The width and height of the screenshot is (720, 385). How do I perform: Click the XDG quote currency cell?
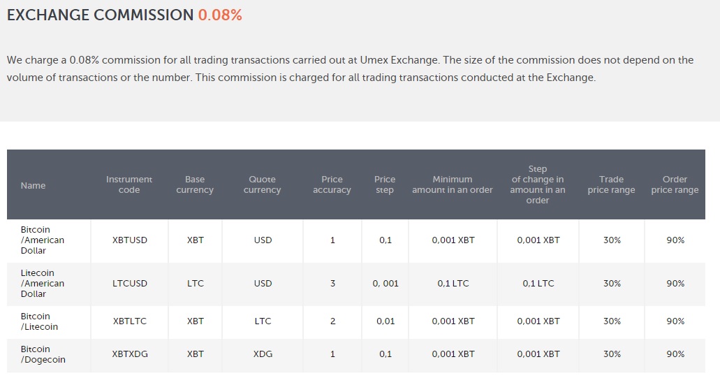coord(263,354)
